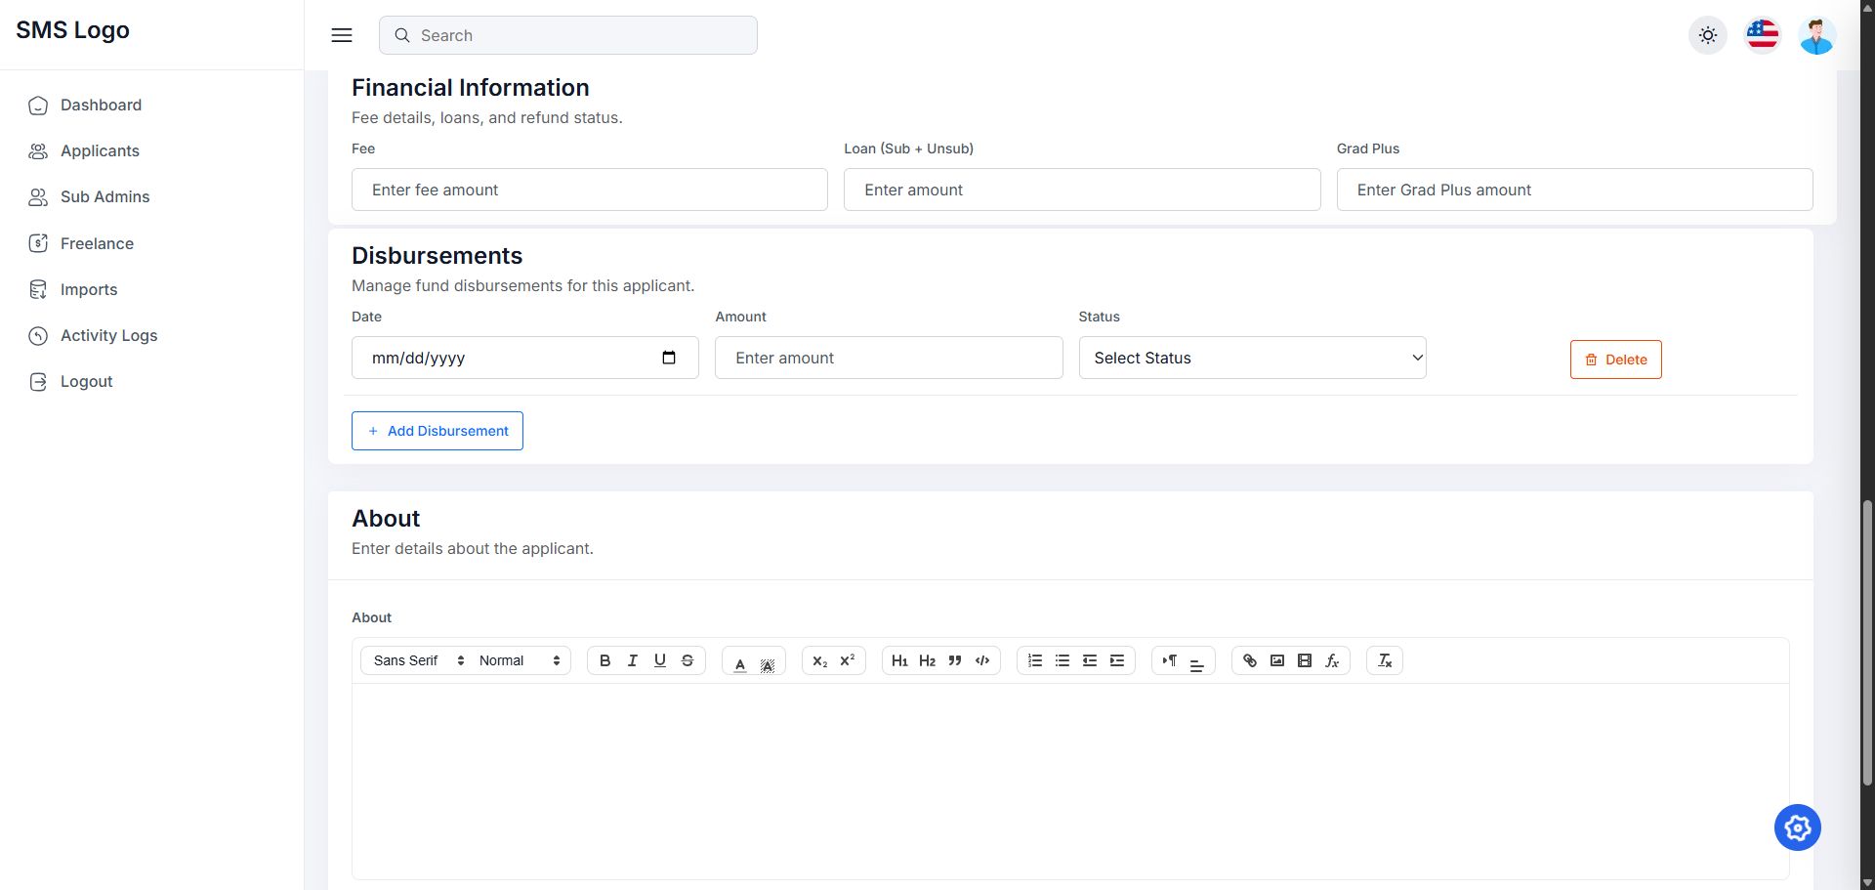
Task: Click the Enter fee amount field
Action: 589,190
